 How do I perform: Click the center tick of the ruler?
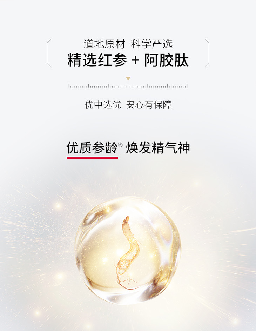[128, 86]
